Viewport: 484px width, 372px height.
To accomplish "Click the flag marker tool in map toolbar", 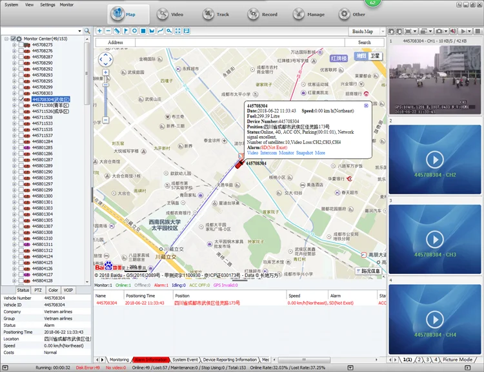I will point(126,31).
